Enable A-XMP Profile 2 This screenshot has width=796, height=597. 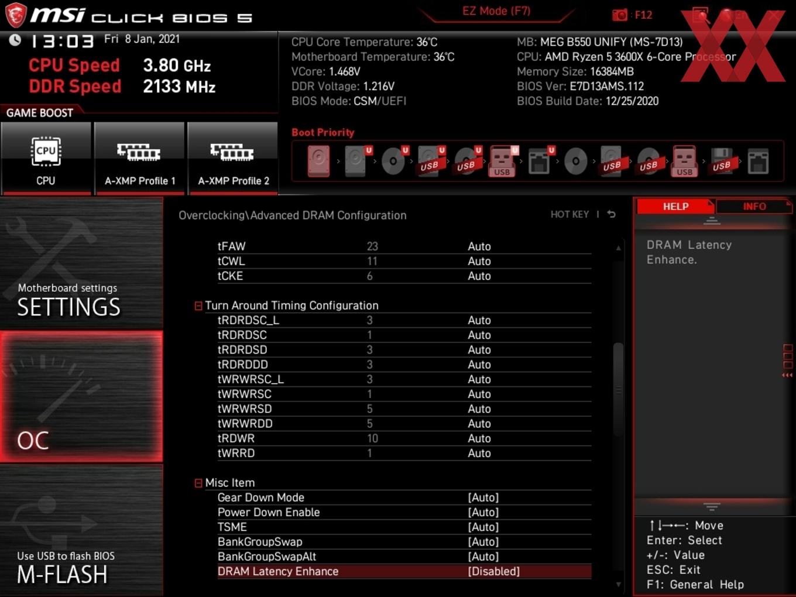click(x=233, y=158)
